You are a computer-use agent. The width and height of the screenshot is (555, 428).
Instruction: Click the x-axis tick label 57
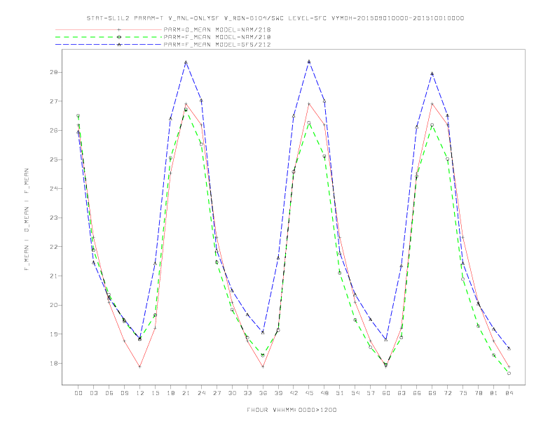371,393
